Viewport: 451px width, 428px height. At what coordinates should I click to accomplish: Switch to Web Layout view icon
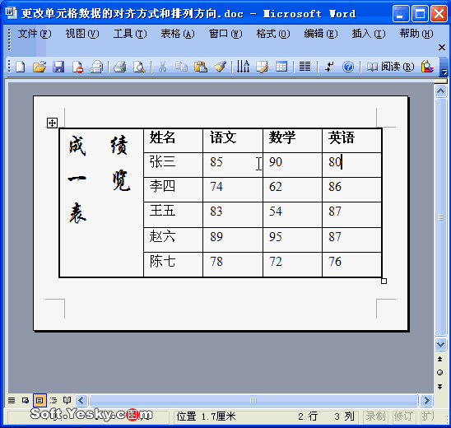pyautogui.click(x=26, y=400)
